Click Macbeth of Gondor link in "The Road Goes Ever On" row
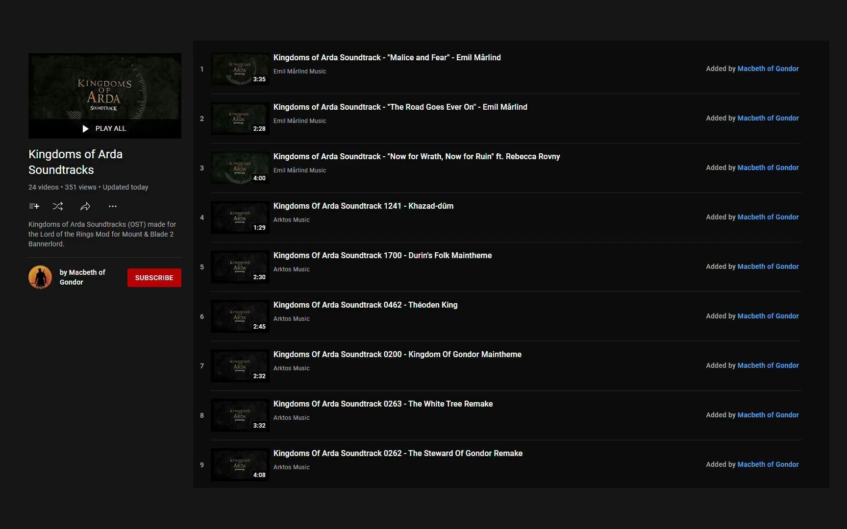The width and height of the screenshot is (847, 529). pyautogui.click(x=768, y=118)
